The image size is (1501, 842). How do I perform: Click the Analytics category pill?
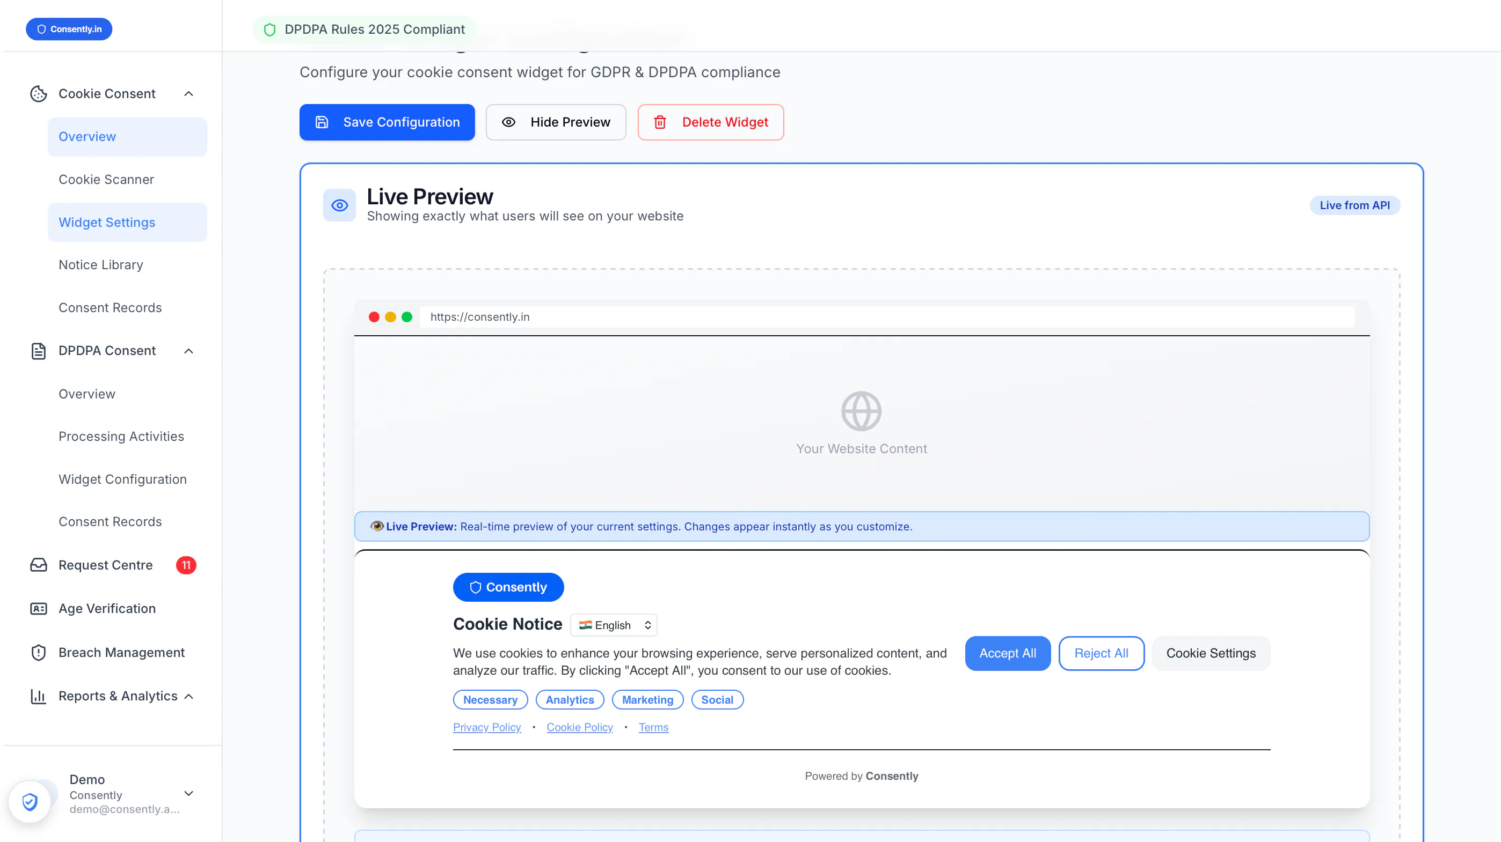[570, 700]
